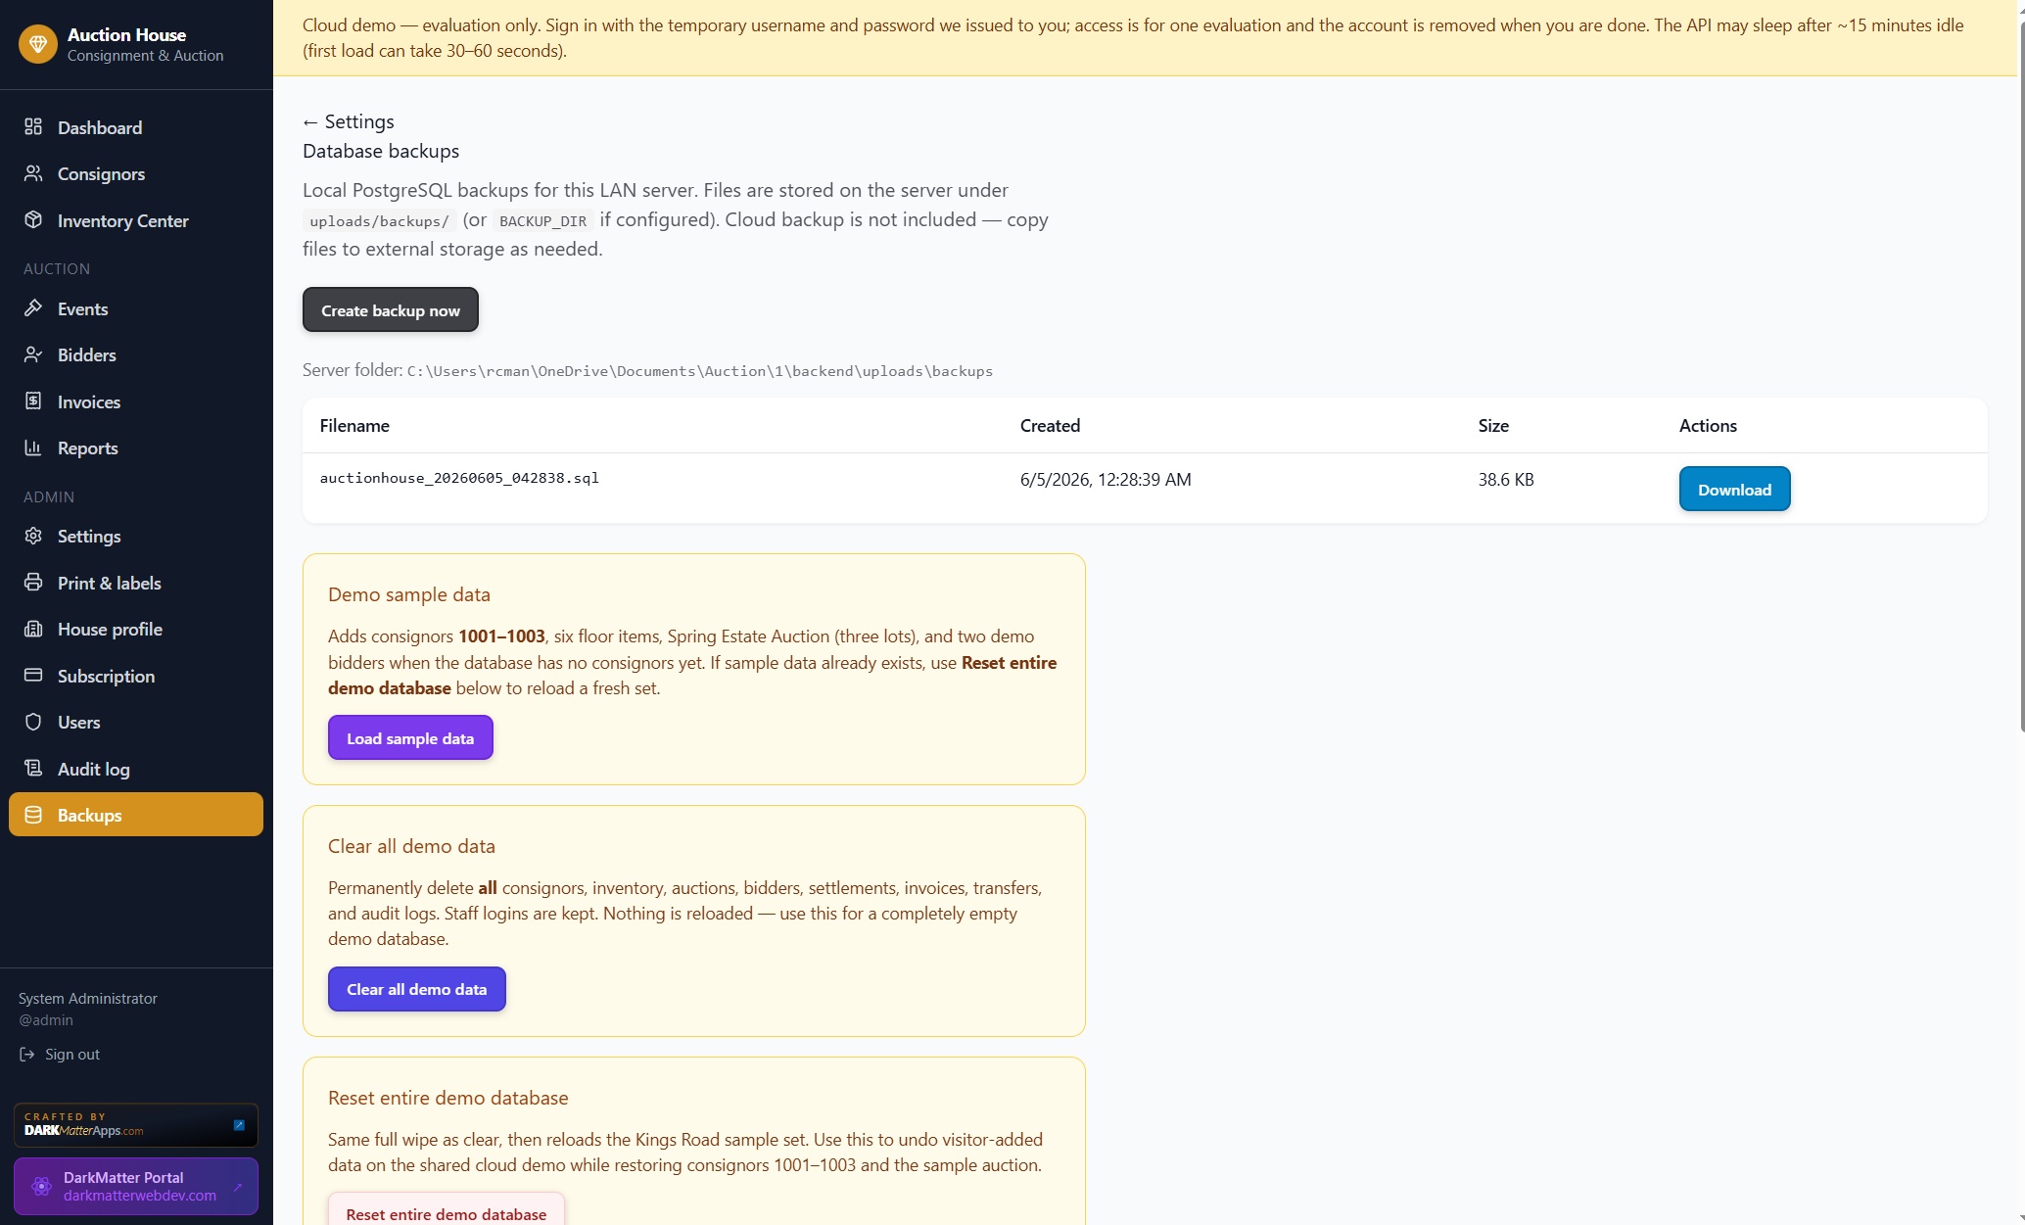Click the Inventory Center box icon
2025x1225 pixels.
33,220
